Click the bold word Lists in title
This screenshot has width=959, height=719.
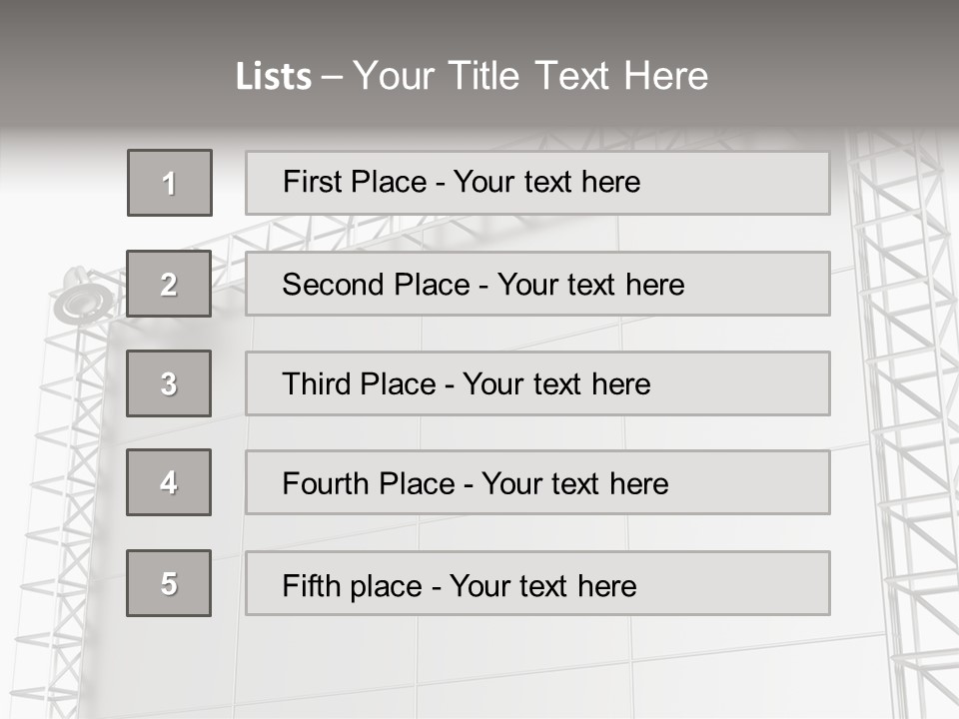[x=274, y=77]
